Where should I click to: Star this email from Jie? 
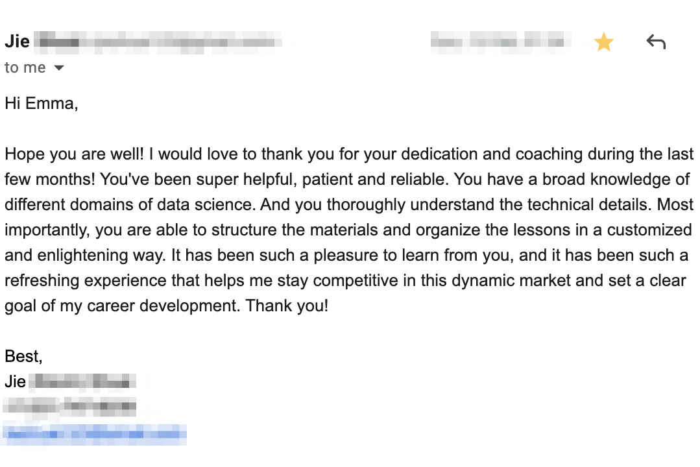pyautogui.click(x=604, y=43)
